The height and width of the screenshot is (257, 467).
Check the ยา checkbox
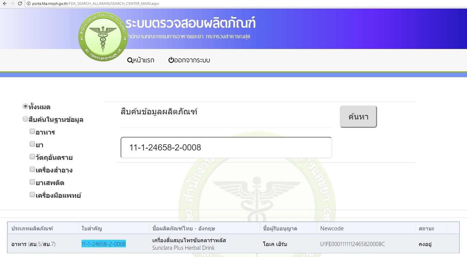[x=32, y=144]
